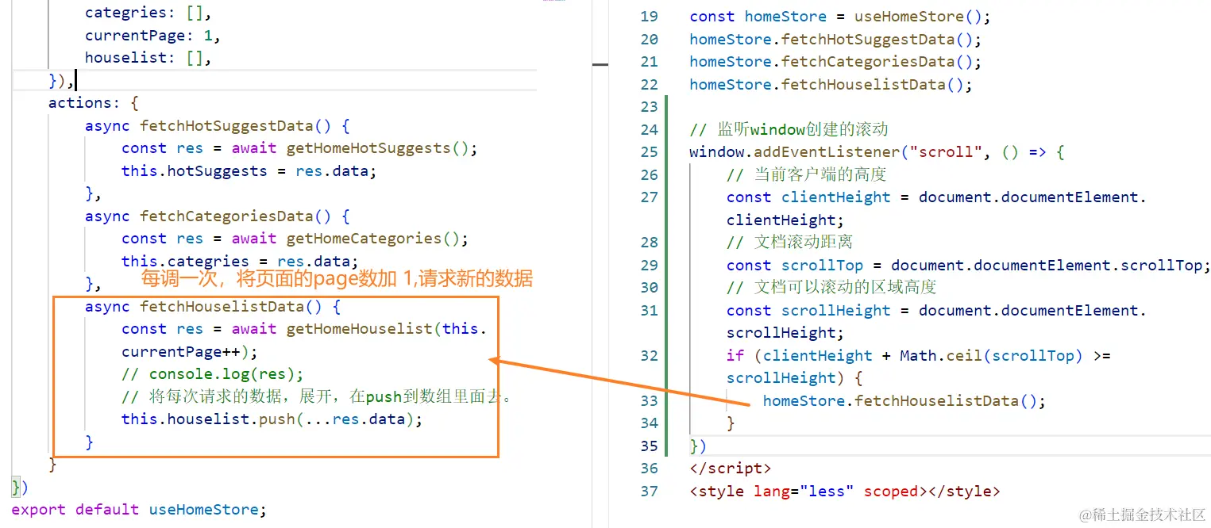The image size is (1211, 528).
Task: Click the wrapped 'scrollHeight) {' continuation line
Action: [794, 378]
